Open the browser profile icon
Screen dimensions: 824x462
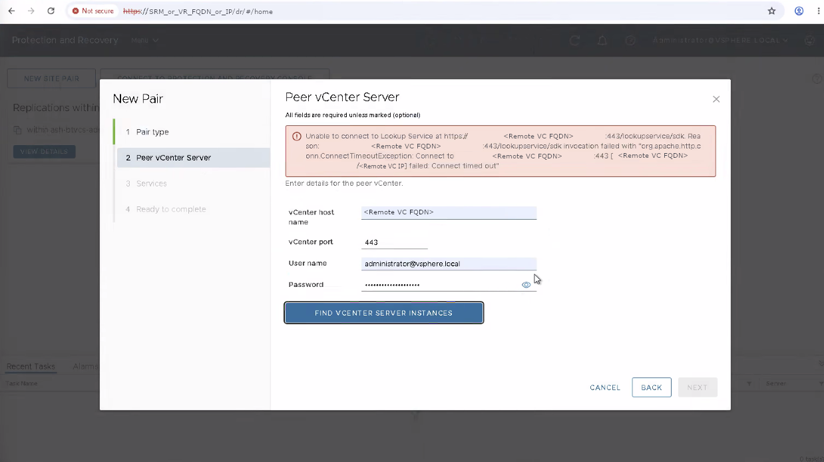[799, 11]
